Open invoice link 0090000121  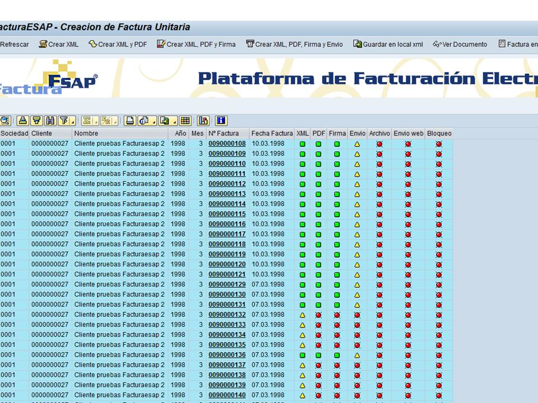click(227, 274)
